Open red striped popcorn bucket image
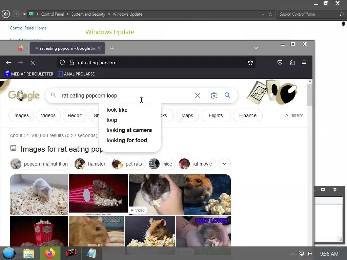 click(x=39, y=231)
